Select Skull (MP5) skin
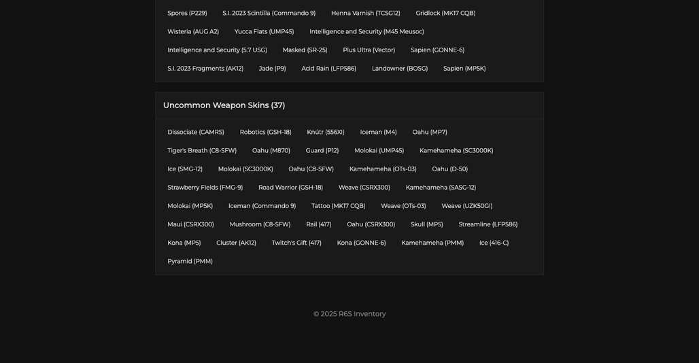699x363 pixels. [426, 224]
